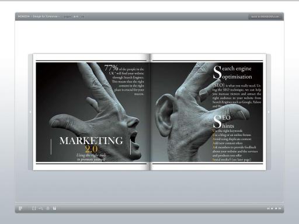Go to the previous page in toolbar

pyautogui.click(x=272, y=209)
